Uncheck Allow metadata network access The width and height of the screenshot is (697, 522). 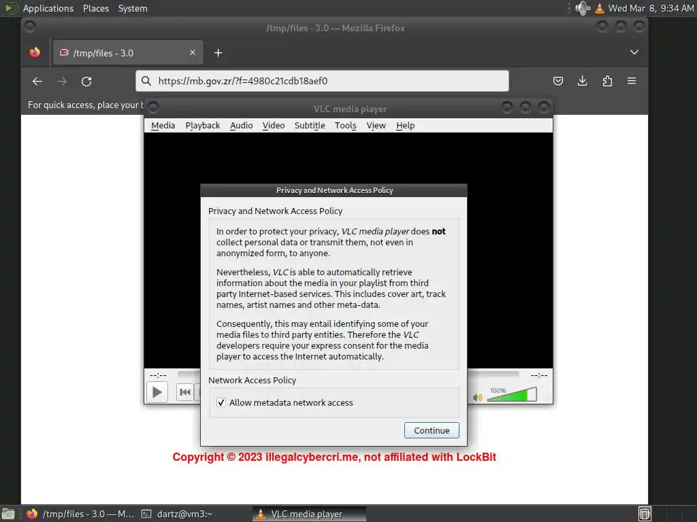coord(221,402)
